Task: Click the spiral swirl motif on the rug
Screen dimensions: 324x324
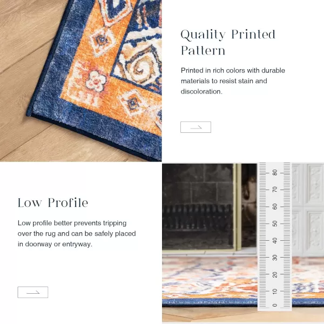Action: 140,68
